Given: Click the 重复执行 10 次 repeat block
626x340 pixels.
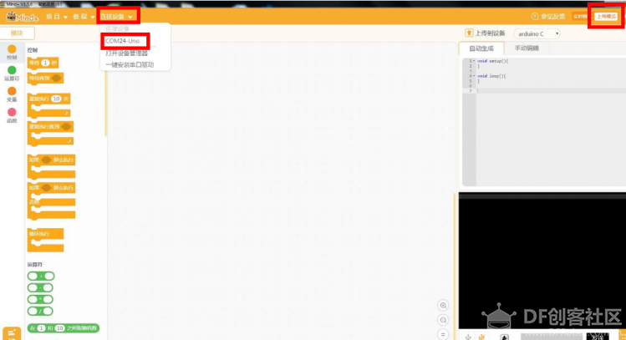Looking at the screenshot, I should pos(49,99).
